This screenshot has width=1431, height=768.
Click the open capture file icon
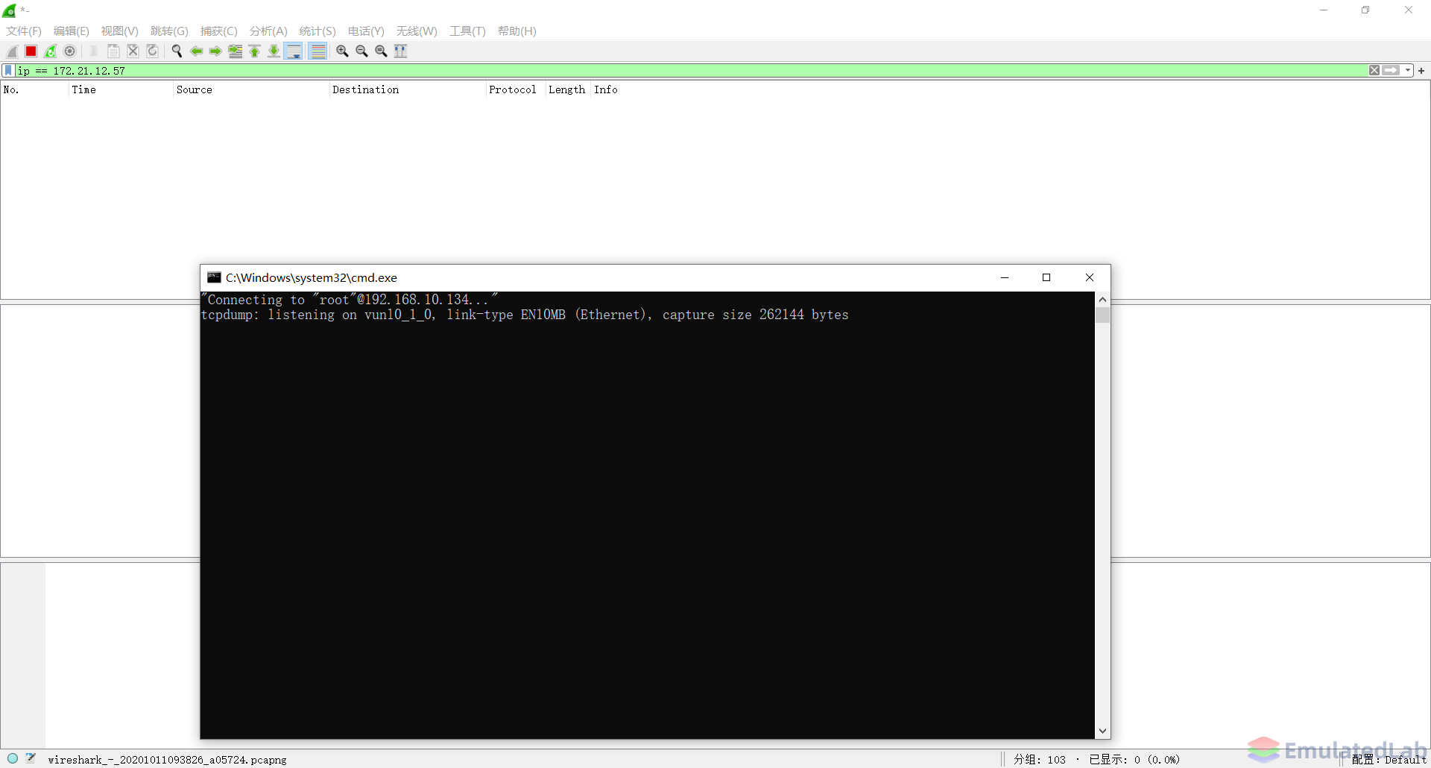tap(94, 51)
